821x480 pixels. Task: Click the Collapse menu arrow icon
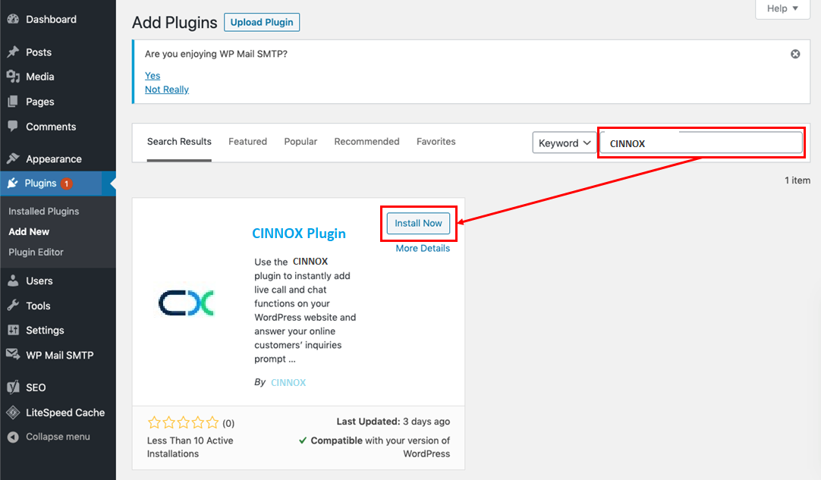tap(13, 437)
